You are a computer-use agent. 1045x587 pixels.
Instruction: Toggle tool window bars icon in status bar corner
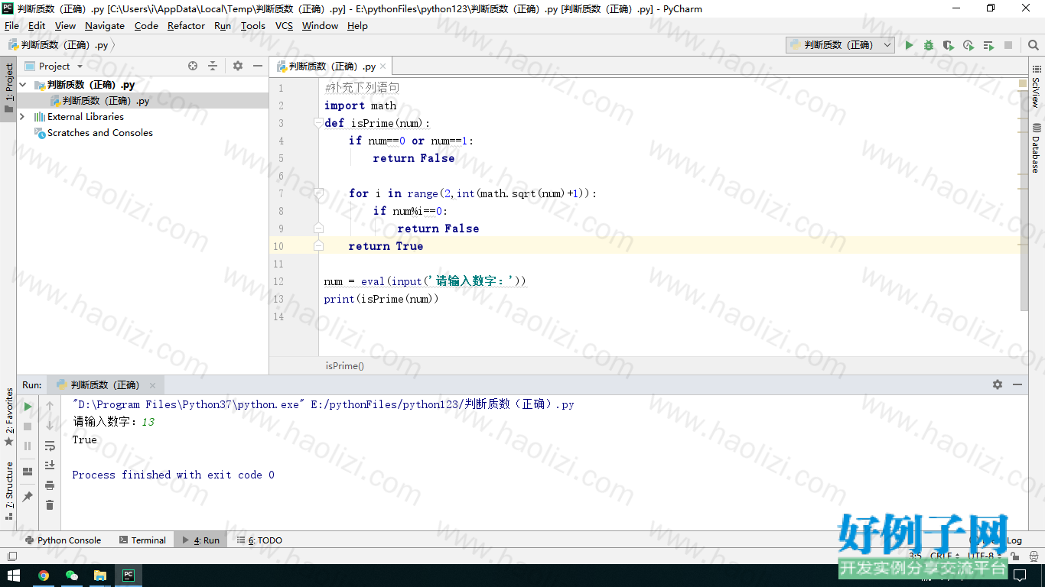click(11, 556)
